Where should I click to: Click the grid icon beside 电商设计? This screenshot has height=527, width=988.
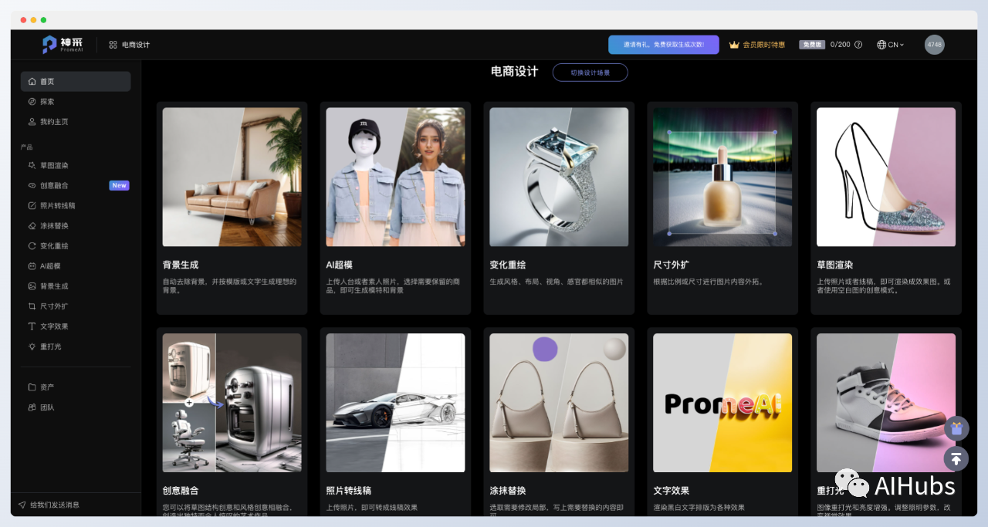tap(113, 45)
